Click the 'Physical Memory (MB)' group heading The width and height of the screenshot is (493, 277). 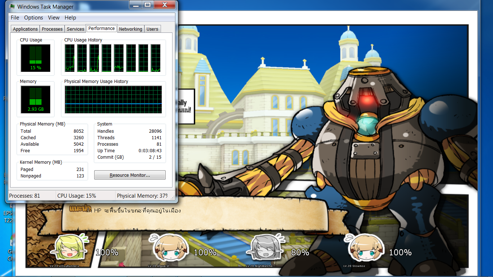pyautogui.click(x=42, y=124)
